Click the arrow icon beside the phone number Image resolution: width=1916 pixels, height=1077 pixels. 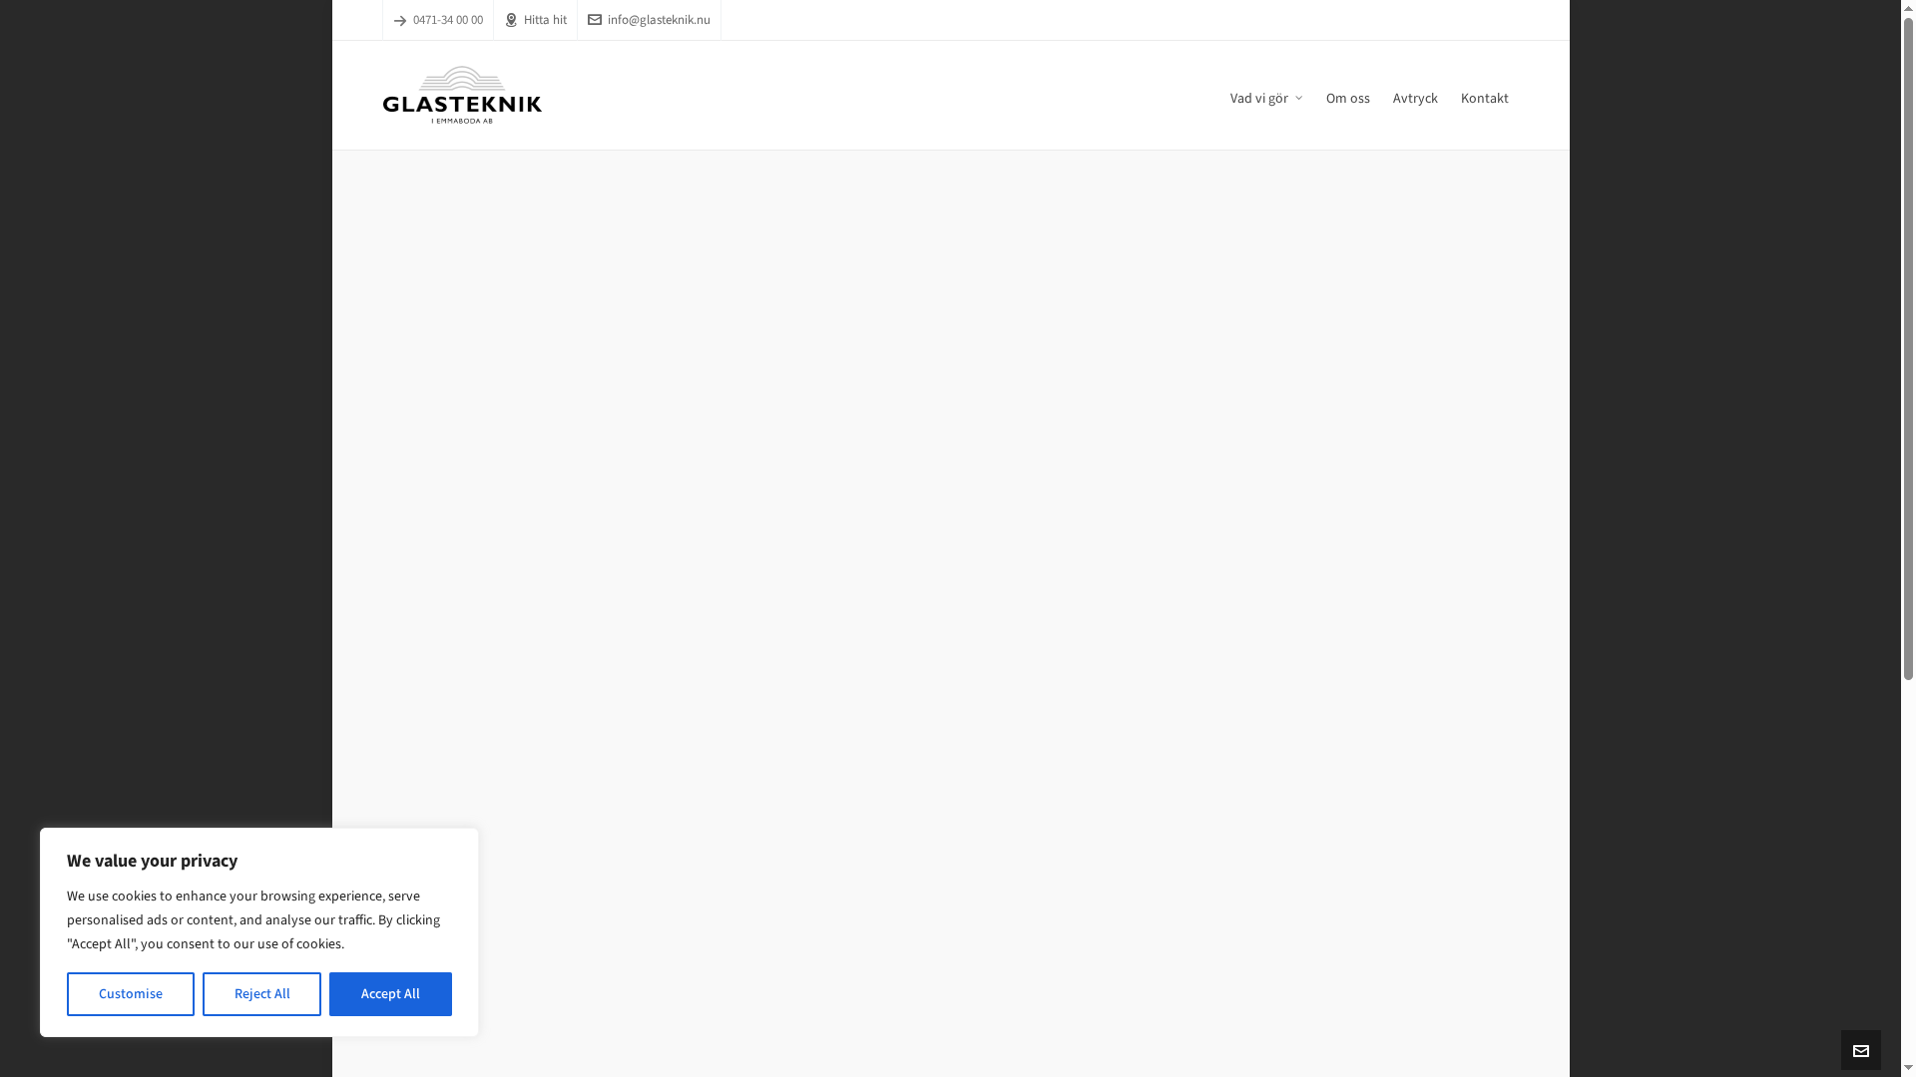(399, 19)
